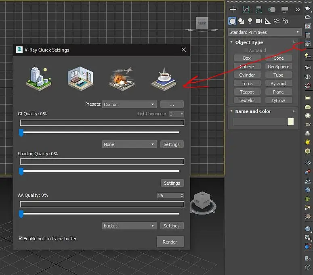Open Shading Quality Settings button

point(172,183)
